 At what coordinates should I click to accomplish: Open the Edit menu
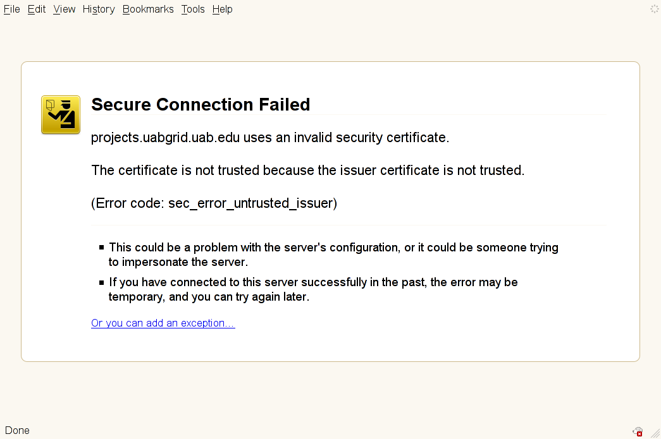click(37, 9)
